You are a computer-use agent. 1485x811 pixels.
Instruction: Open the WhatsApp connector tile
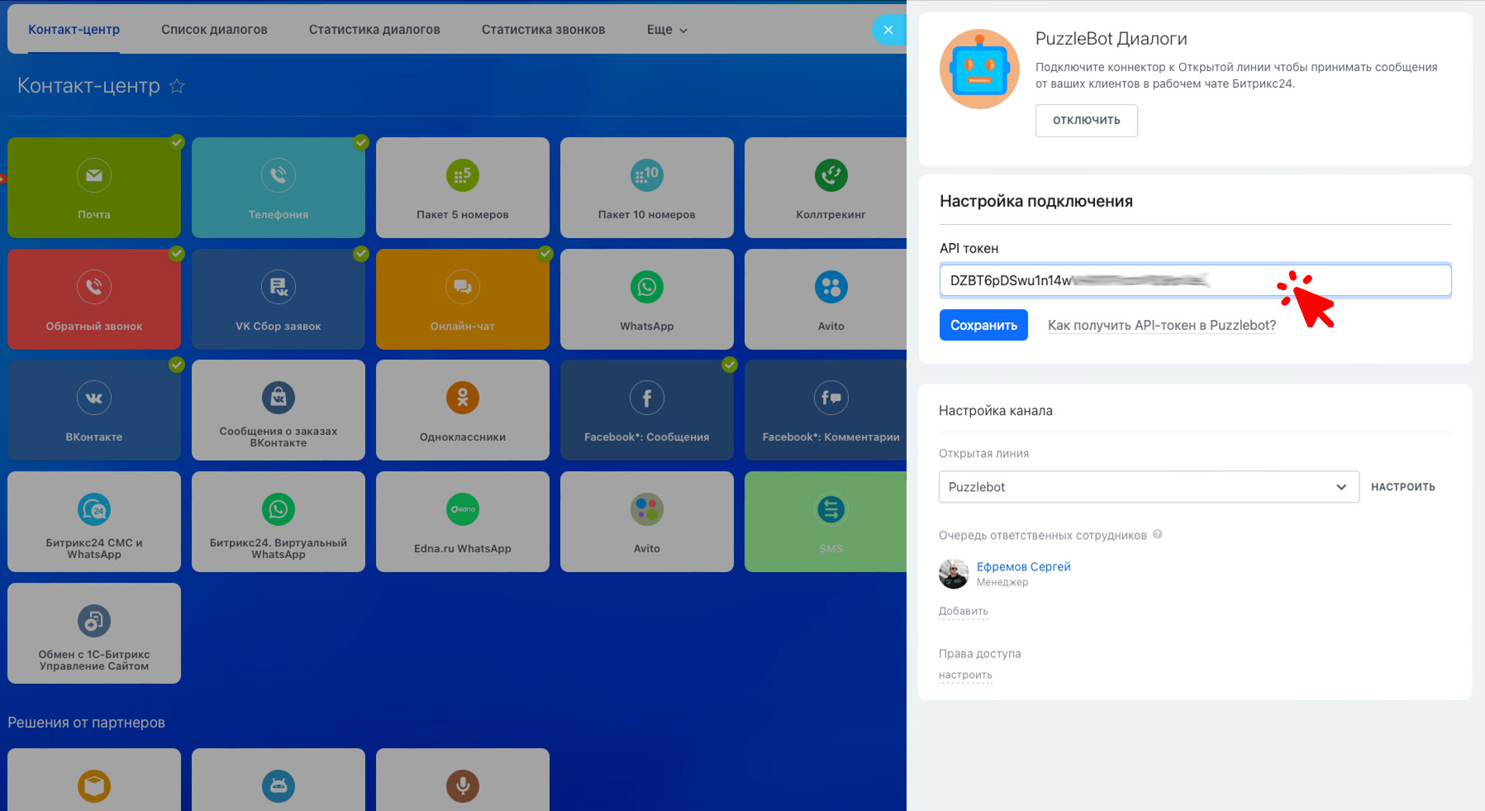(x=647, y=299)
